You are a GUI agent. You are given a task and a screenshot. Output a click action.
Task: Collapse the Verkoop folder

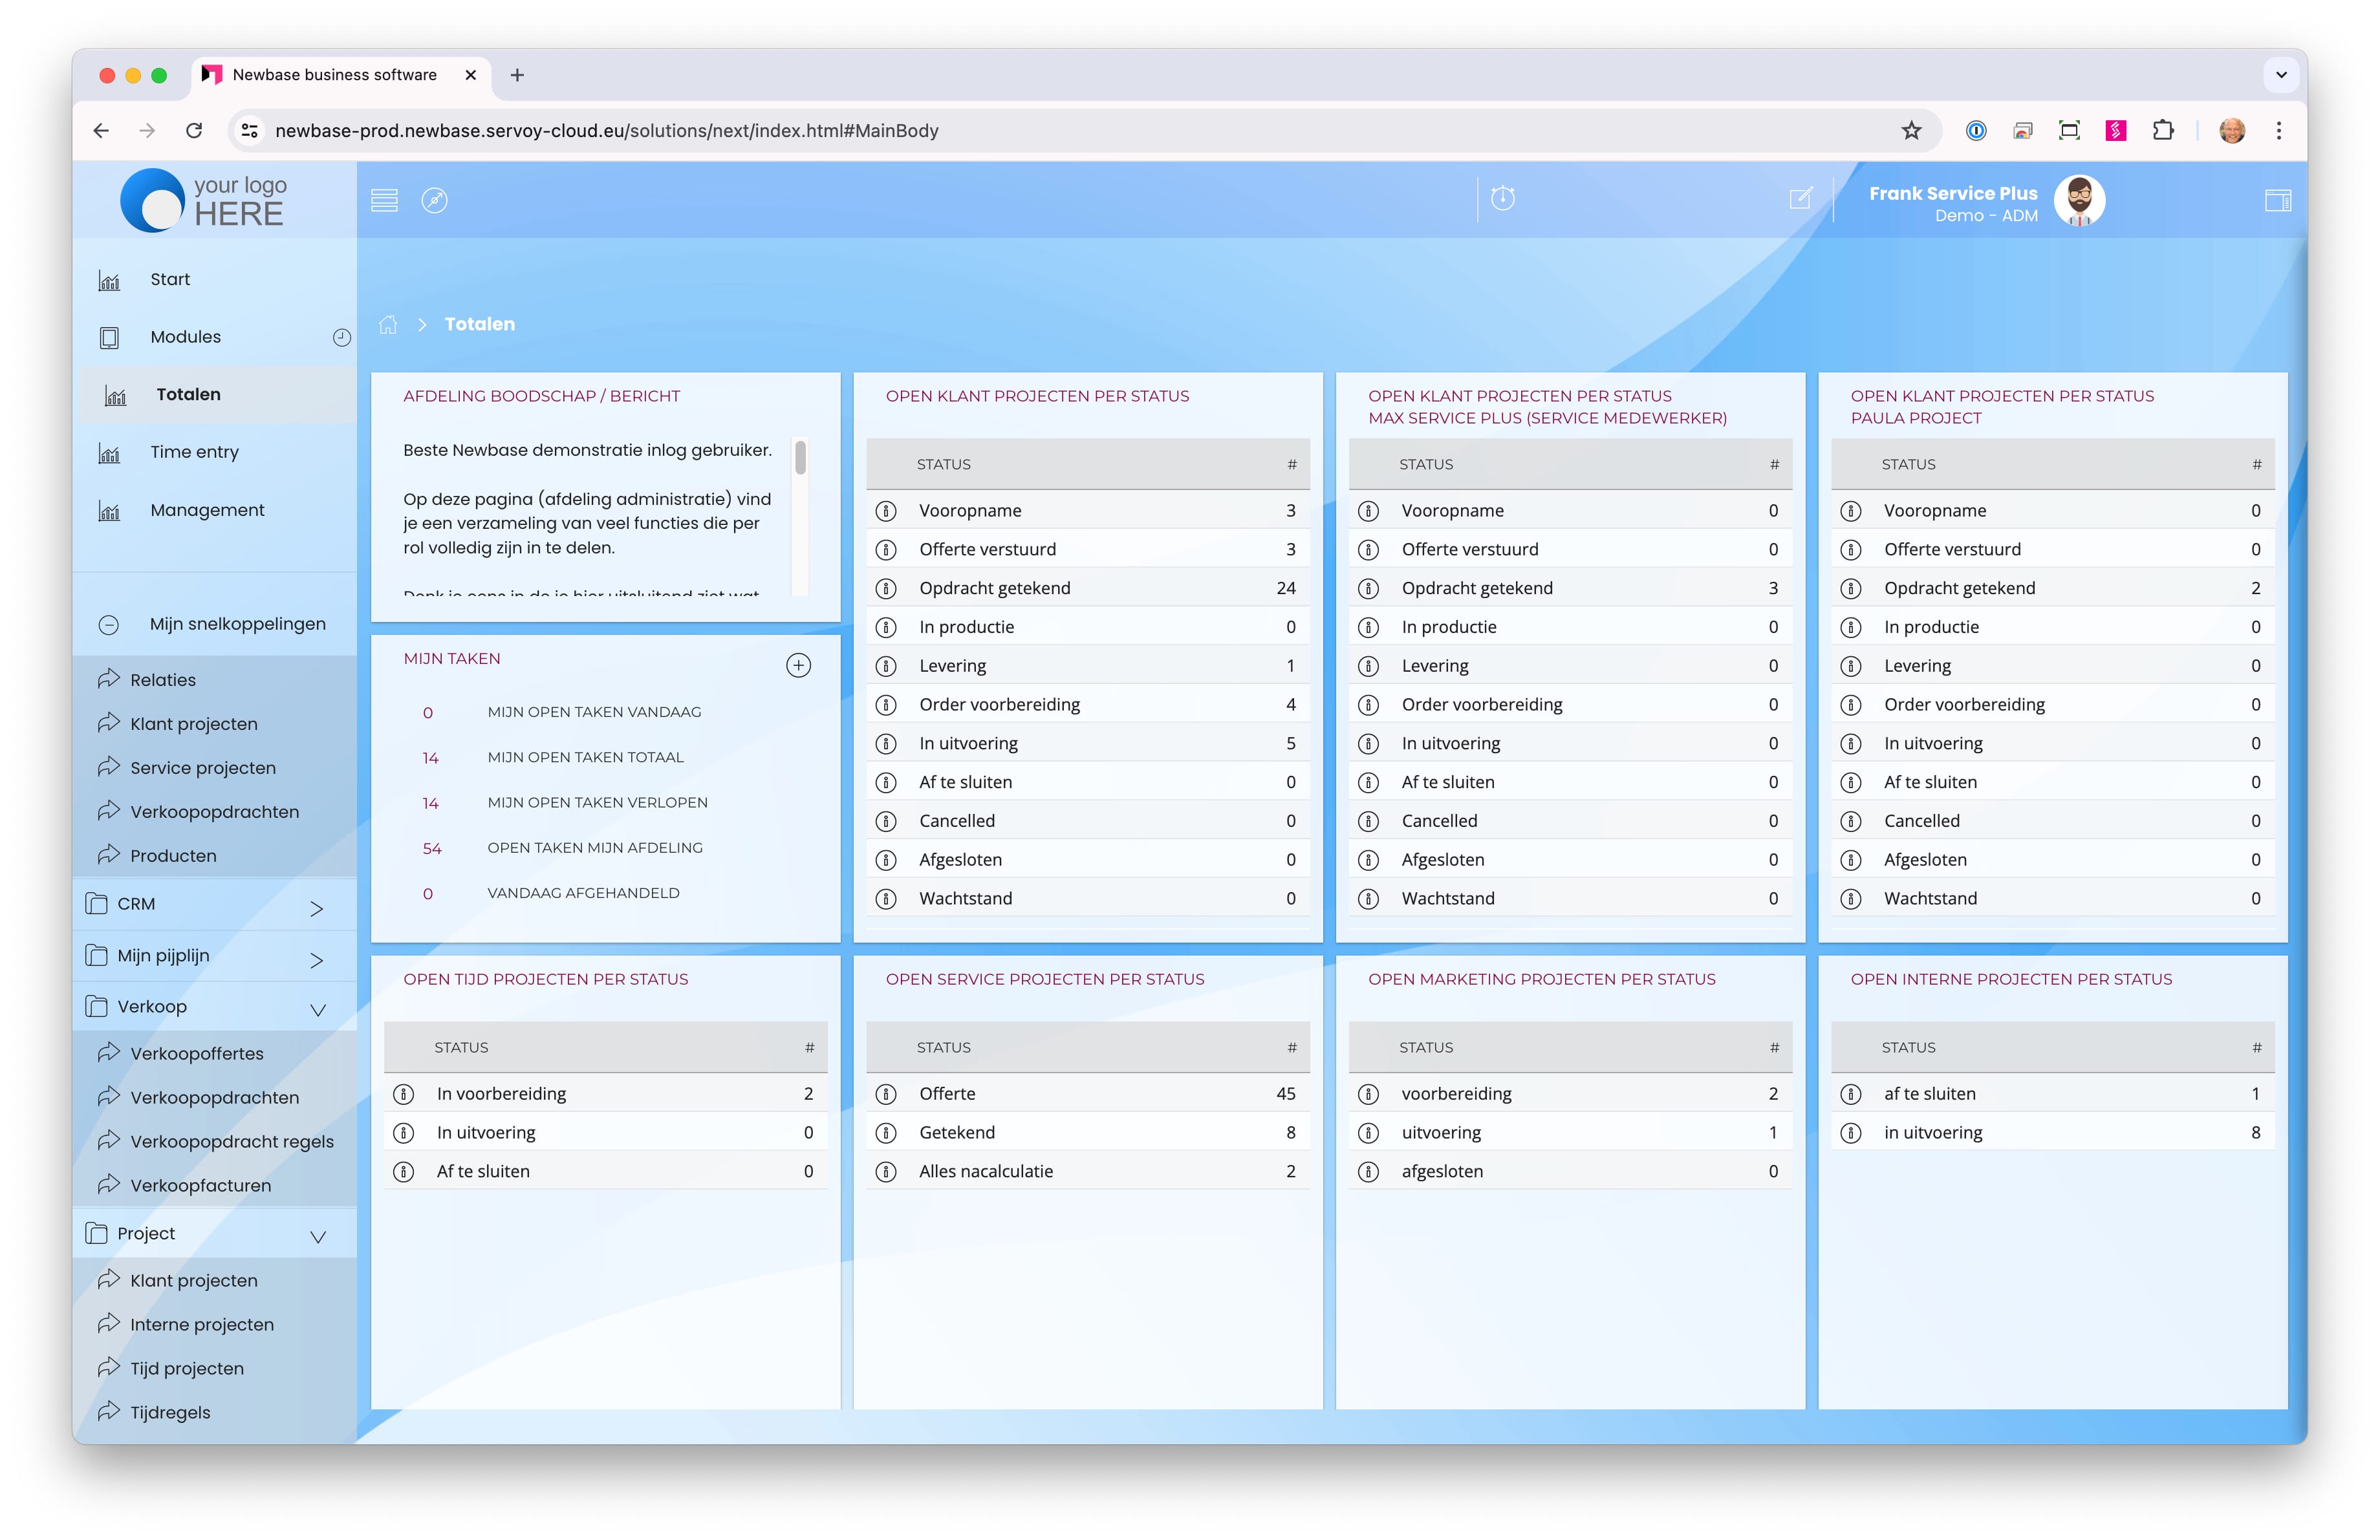(318, 1009)
